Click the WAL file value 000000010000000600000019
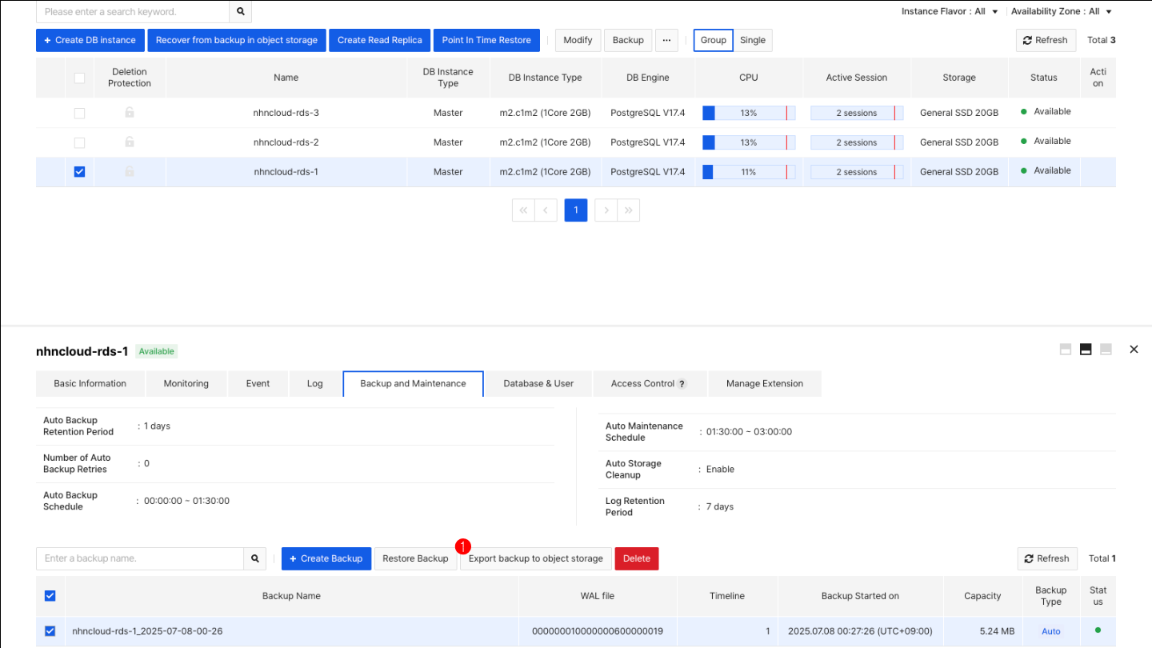The width and height of the screenshot is (1152, 648). [x=598, y=631]
